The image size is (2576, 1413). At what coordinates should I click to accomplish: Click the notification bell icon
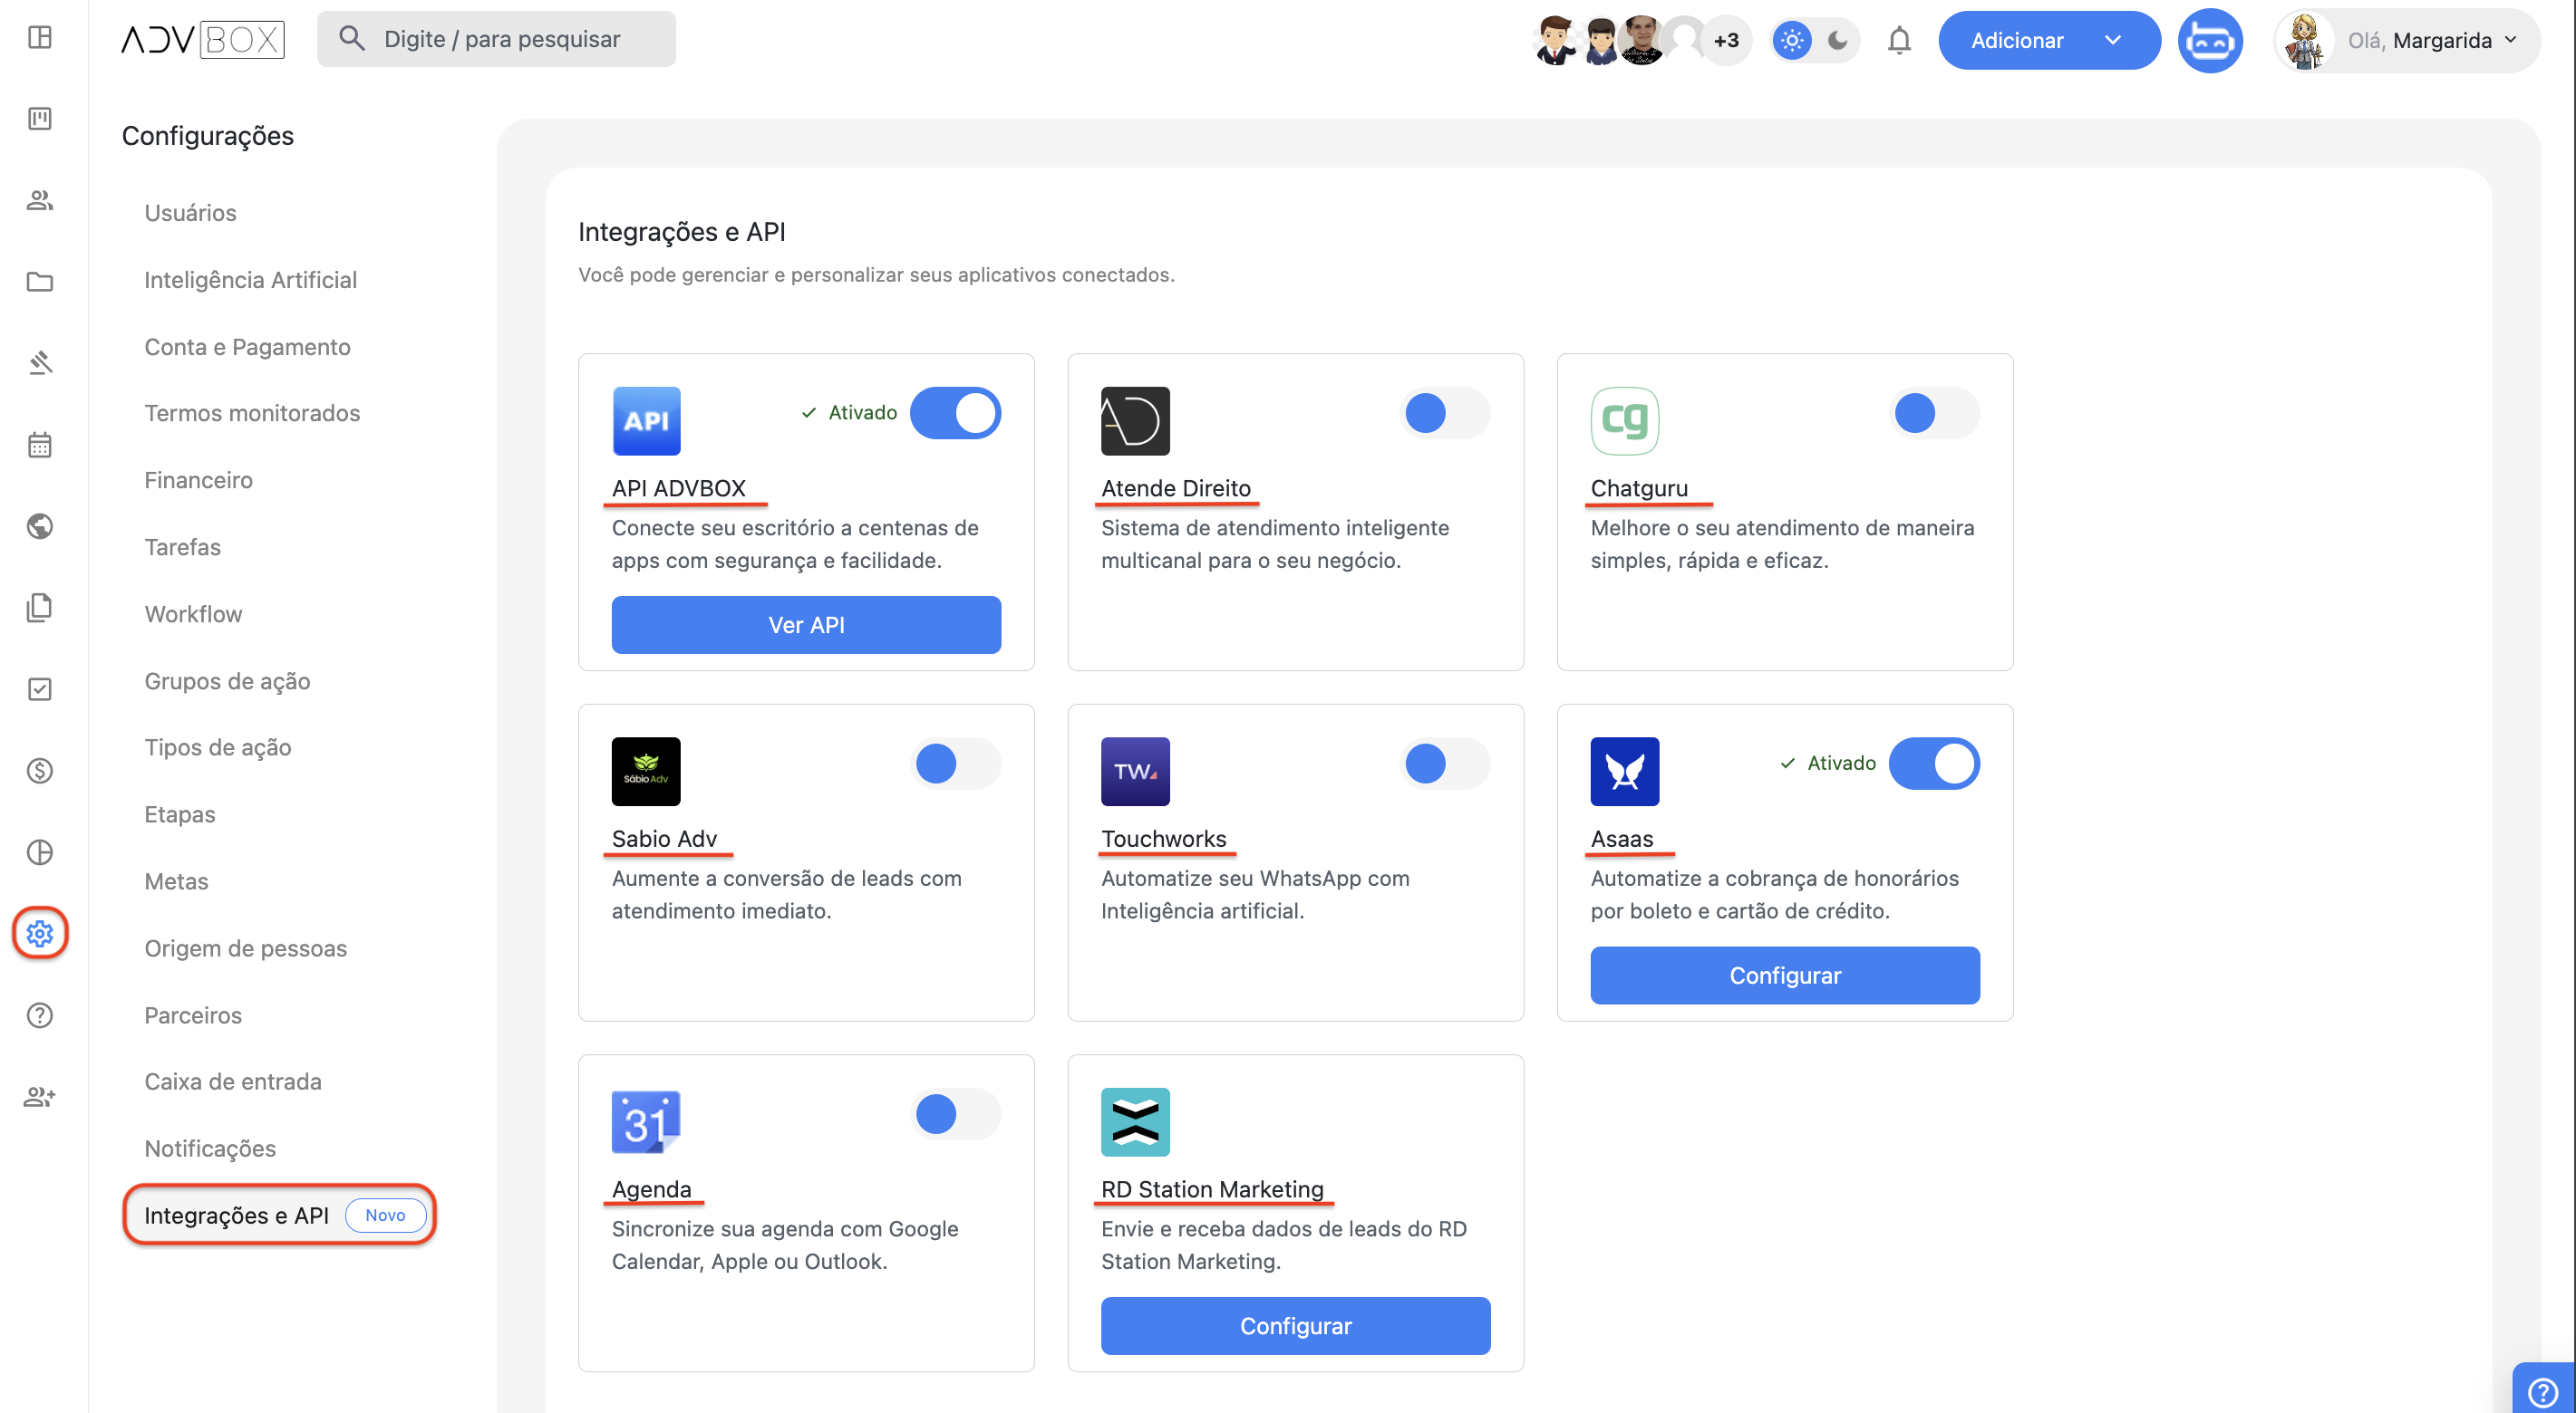pyautogui.click(x=1899, y=40)
